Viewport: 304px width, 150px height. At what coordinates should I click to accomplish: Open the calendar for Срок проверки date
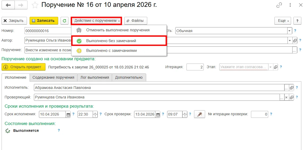point(158,114)
